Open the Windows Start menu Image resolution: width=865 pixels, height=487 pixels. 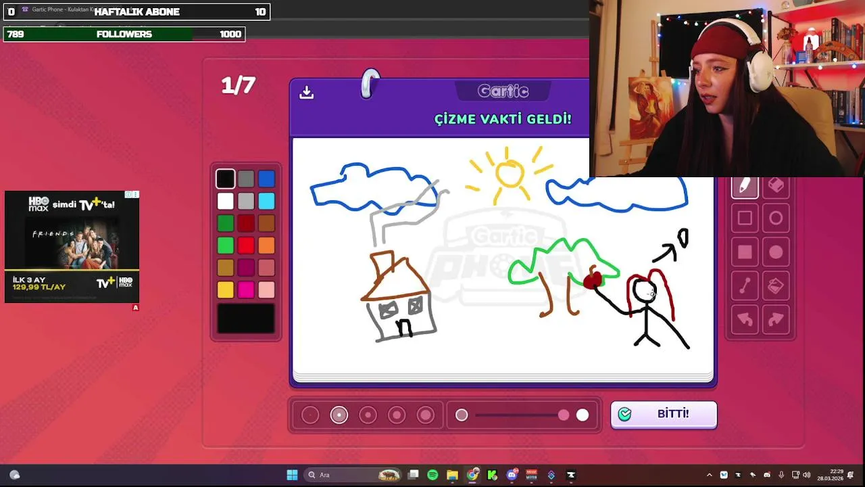(x=292, y=475)
